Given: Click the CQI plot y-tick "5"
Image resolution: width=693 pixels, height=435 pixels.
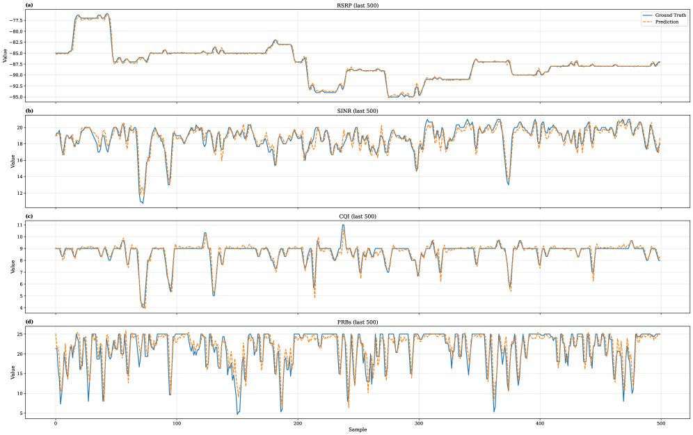Looking at the screenshot, I should point(21,296).
